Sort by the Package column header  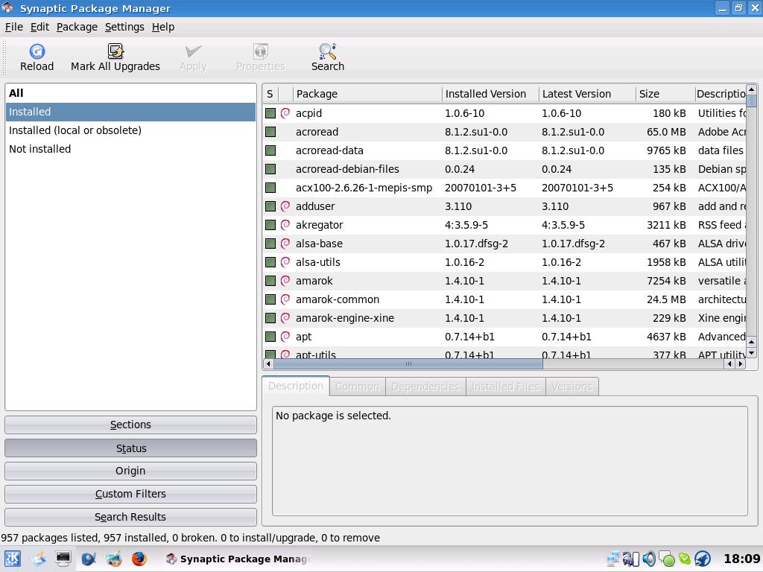pyautogui.click(x=367, y=94)
